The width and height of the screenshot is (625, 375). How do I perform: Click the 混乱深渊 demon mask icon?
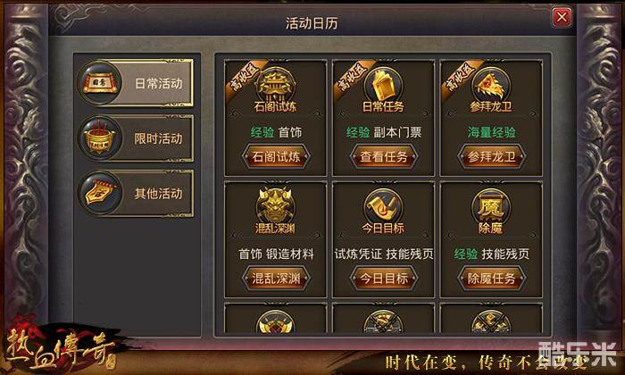pyautogui.click(x=275, y=206)
